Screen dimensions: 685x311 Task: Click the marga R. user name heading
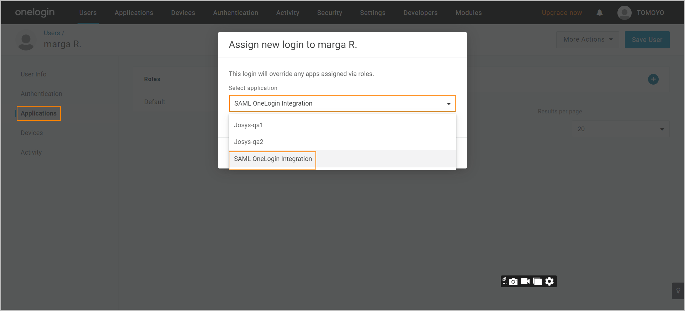click(x=63, y=44)
